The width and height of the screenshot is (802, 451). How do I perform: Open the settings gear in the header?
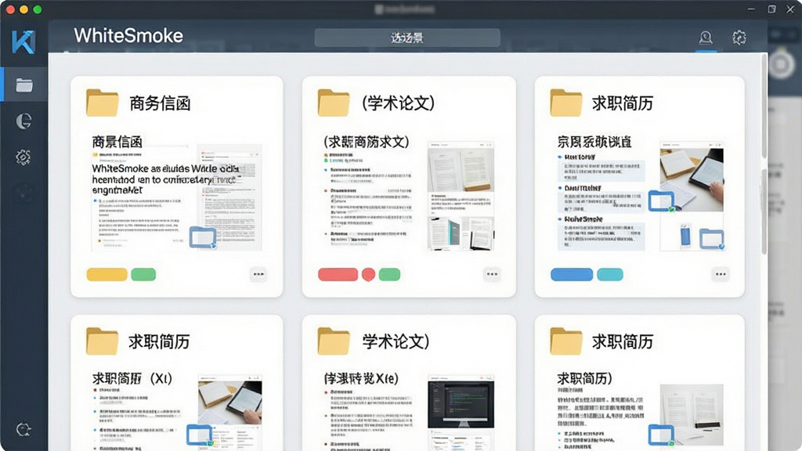(739, 38)
